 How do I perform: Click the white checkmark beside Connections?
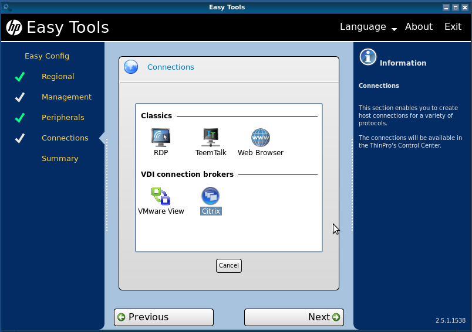coord(20,138)
